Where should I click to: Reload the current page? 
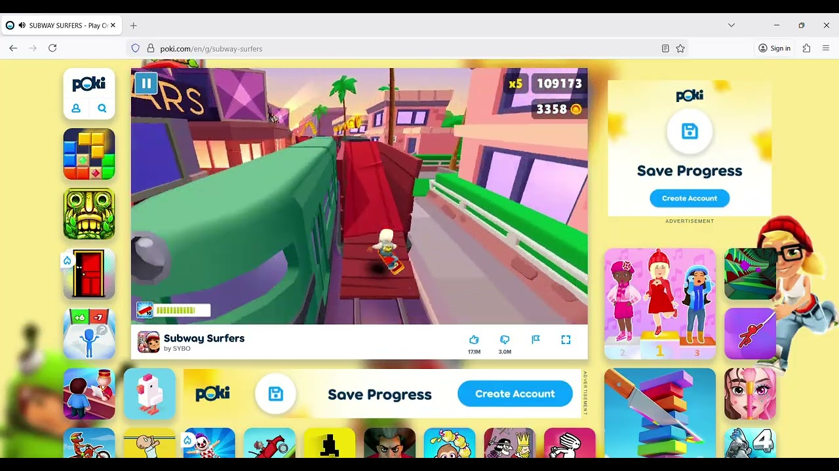[52, 48]
